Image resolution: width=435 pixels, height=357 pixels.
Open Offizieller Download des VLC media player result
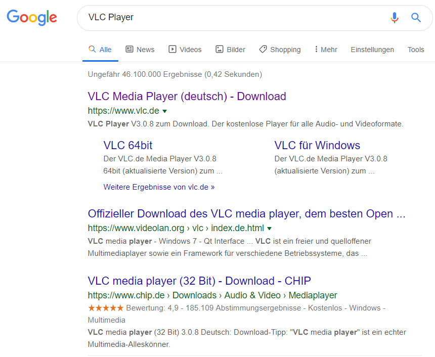pos(247,213)
